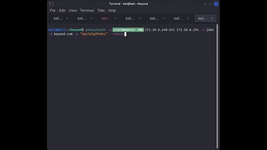The height and width of the screenshot is (150, 267).
Task: Close the fifth kali tab
Action: click(164, 18)
